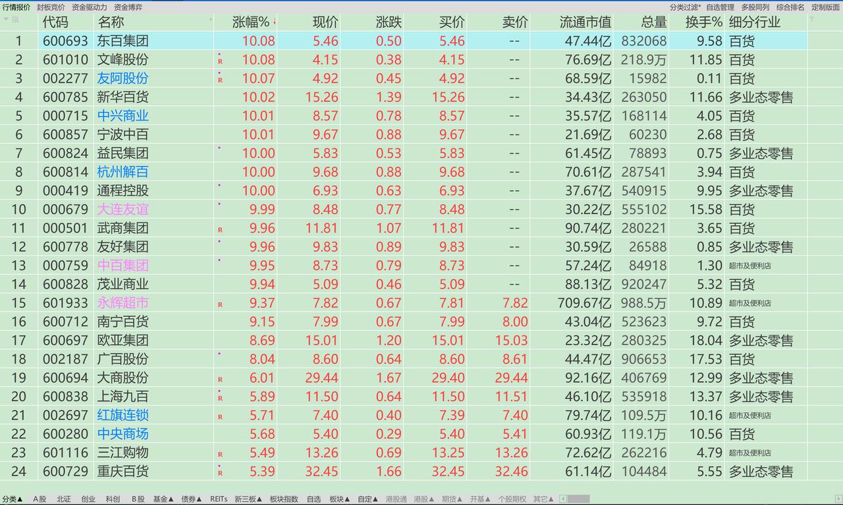Open the 资金驱动力 tab

tap(89, 7)
